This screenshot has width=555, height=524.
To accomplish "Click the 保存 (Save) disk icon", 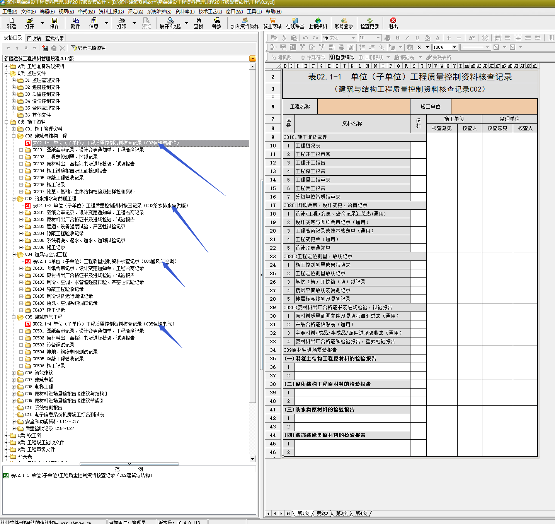I will [x=54, y=23].
